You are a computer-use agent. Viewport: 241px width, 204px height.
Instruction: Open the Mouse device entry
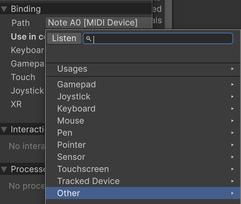[71, 121]
